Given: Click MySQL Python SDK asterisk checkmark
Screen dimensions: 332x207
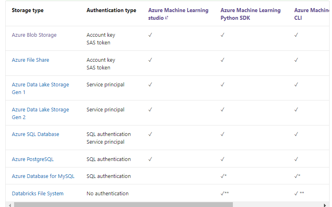Looking at the screenshot, I should pyautogui.click(x=224, y=176).
